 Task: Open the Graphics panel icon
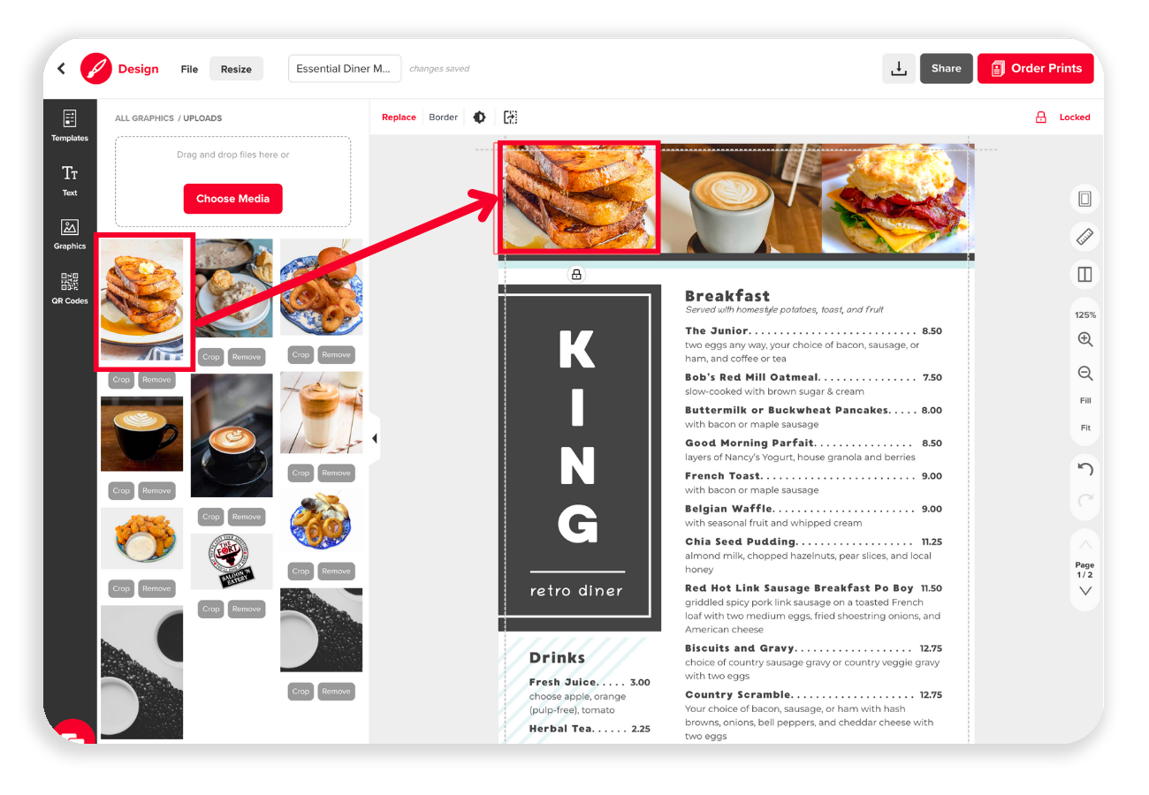(70, 234)
